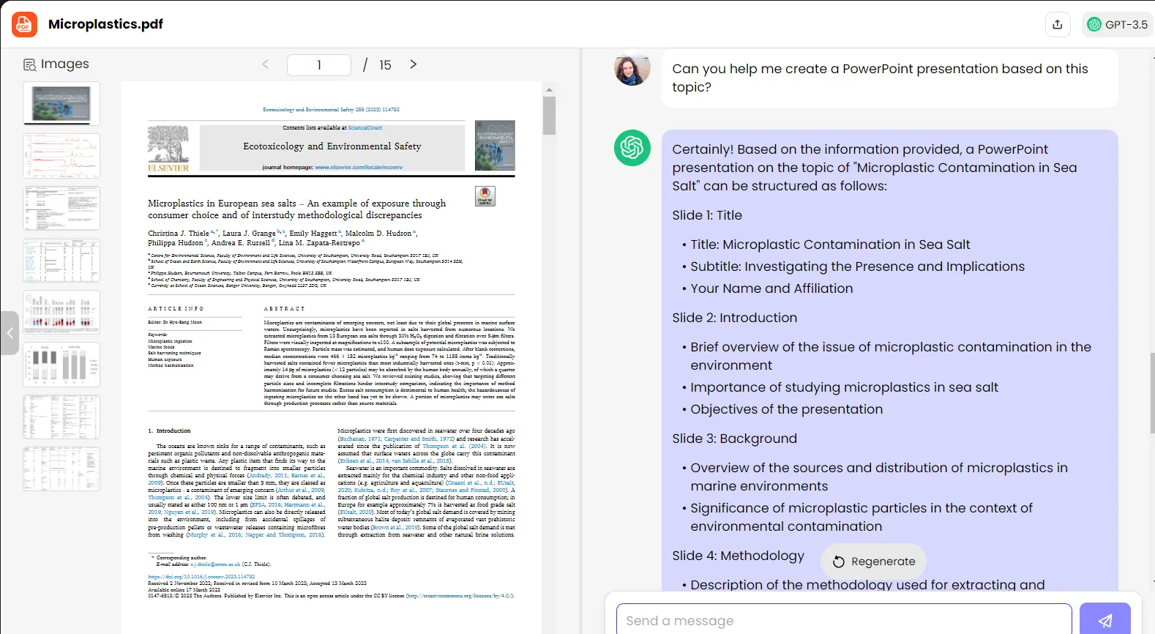Screen dimensions: 1155x634
Task: Click the Regenerate button
Action: (x=874, y=562)
